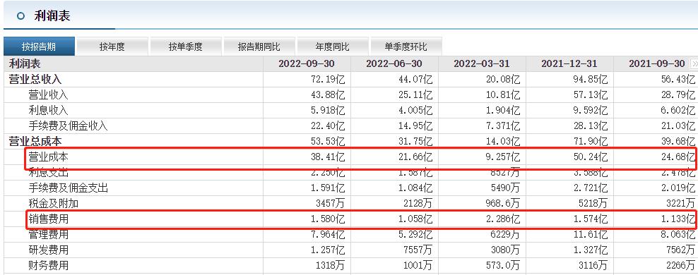
Task: Select the 营业总成本 row label
Action: 35,142
